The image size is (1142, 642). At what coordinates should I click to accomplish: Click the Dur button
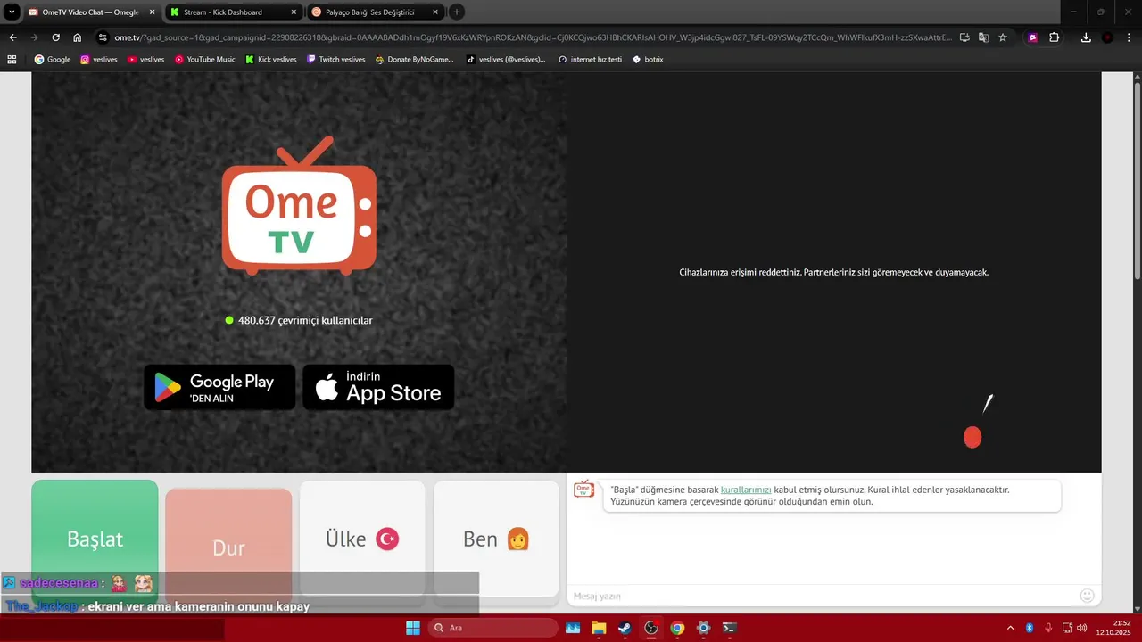click(x=228, y=547)
